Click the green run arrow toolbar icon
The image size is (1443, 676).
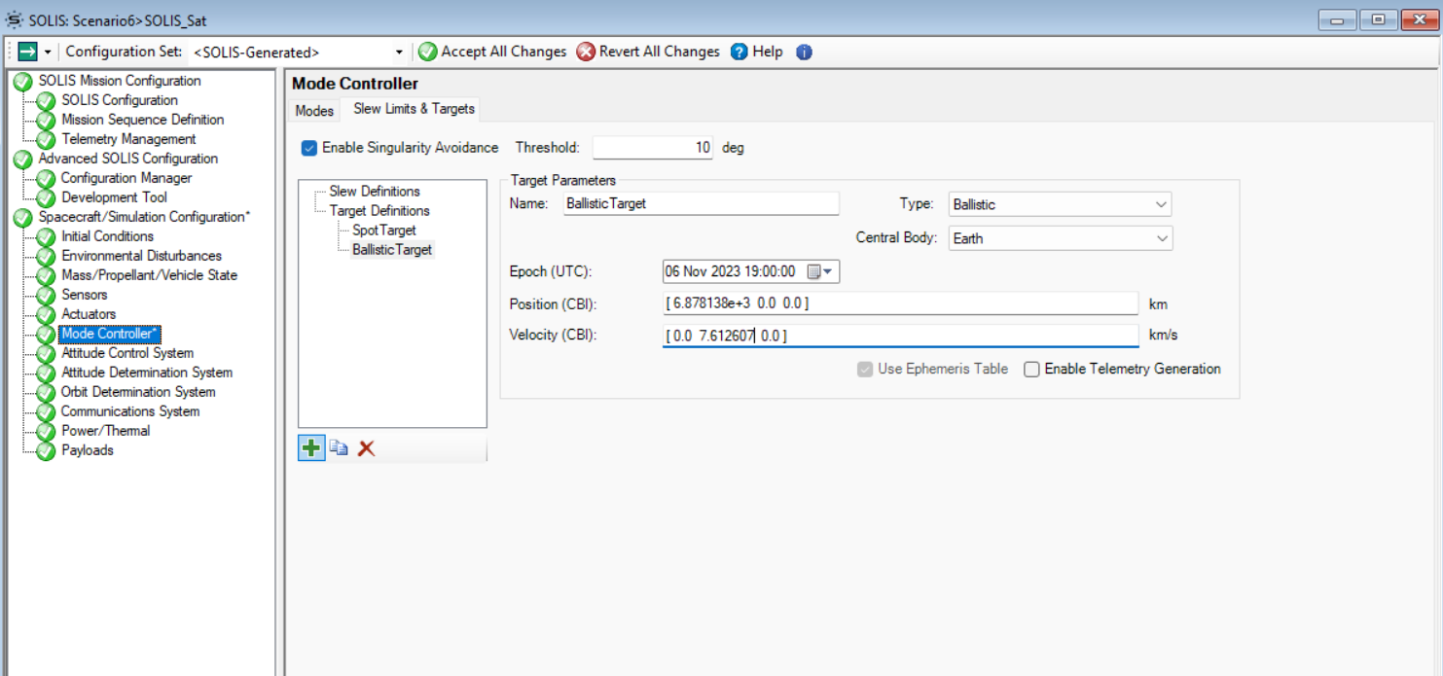click(x=29, y=52)
